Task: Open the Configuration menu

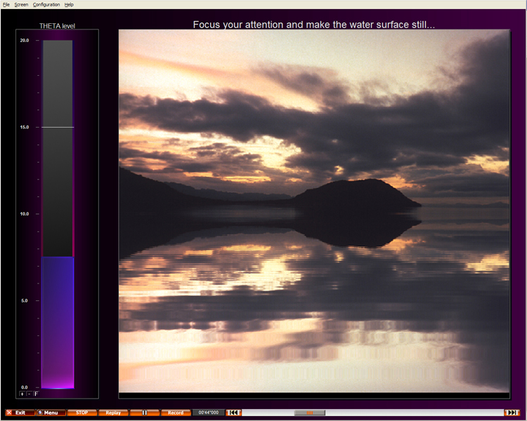Action: [46, 4]
